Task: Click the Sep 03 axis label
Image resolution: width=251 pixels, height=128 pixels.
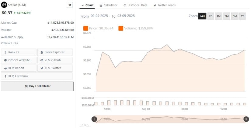Action: click(146, 109)
